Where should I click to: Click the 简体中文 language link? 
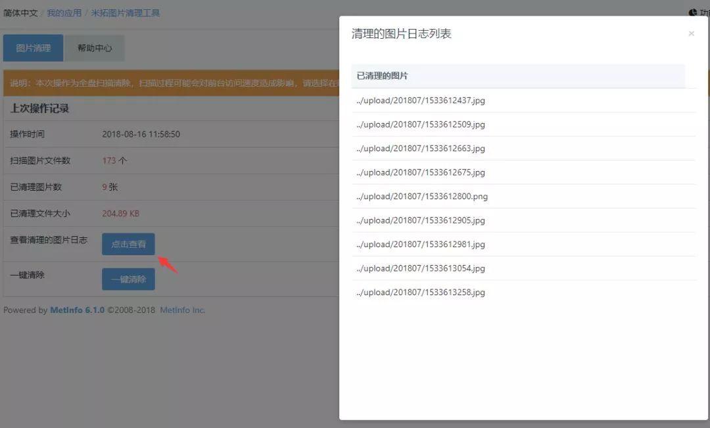[x=20, y=12]
